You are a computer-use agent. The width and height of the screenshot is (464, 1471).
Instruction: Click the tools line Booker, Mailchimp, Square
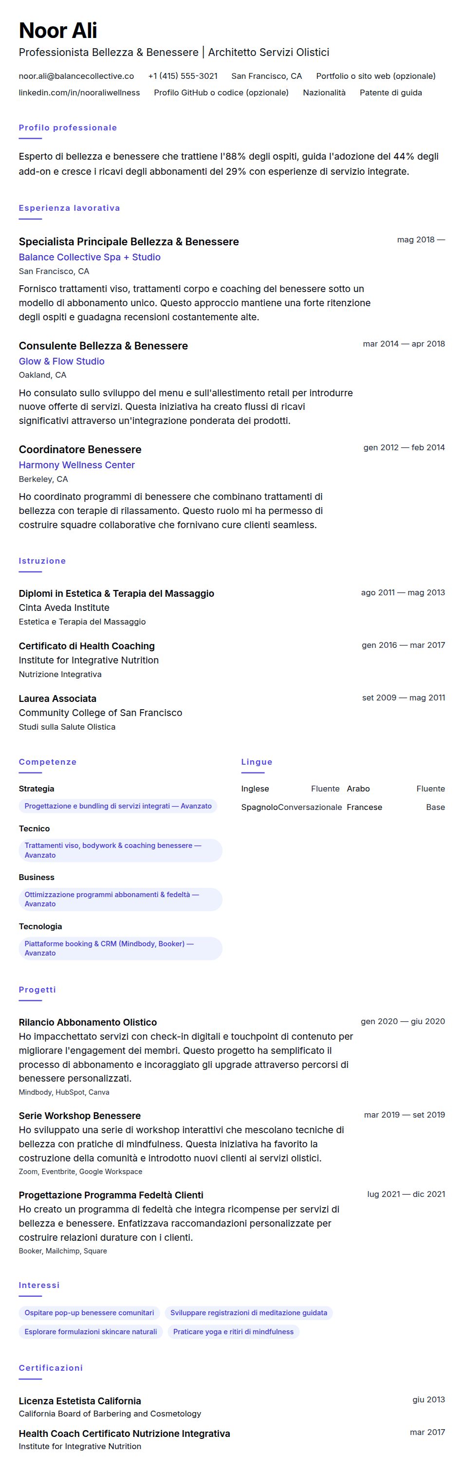coord(63,1251)
